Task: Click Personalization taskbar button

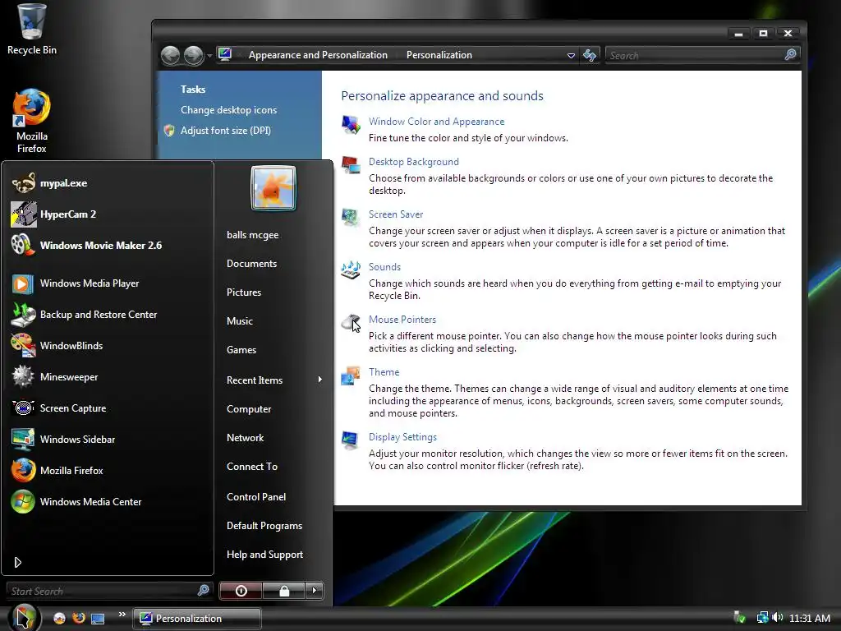Action: 197,618
